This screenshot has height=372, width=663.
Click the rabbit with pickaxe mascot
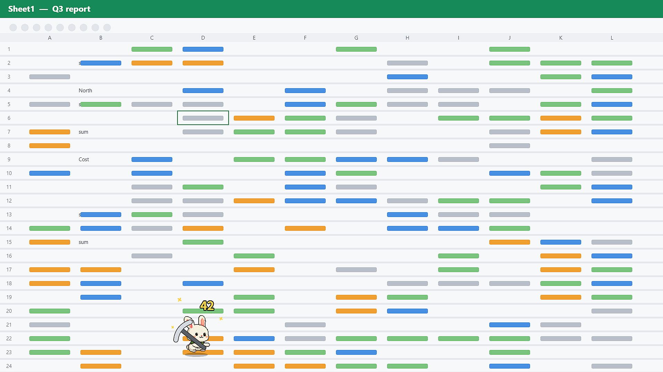(192, 335)
